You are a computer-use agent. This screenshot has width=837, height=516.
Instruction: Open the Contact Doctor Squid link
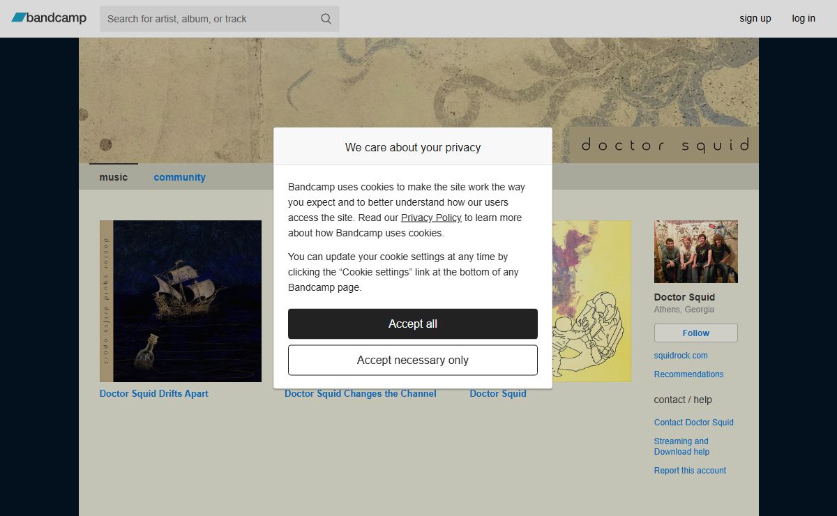694,423
